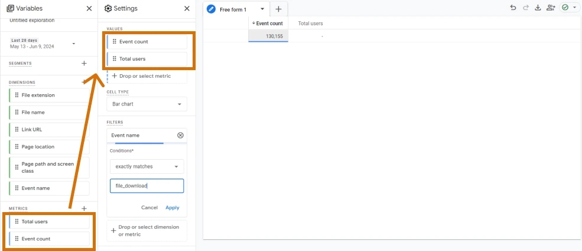This screenshot has height=251, width=582.
Task: Click drag handle of Total users metric
Action: point(17,222)
